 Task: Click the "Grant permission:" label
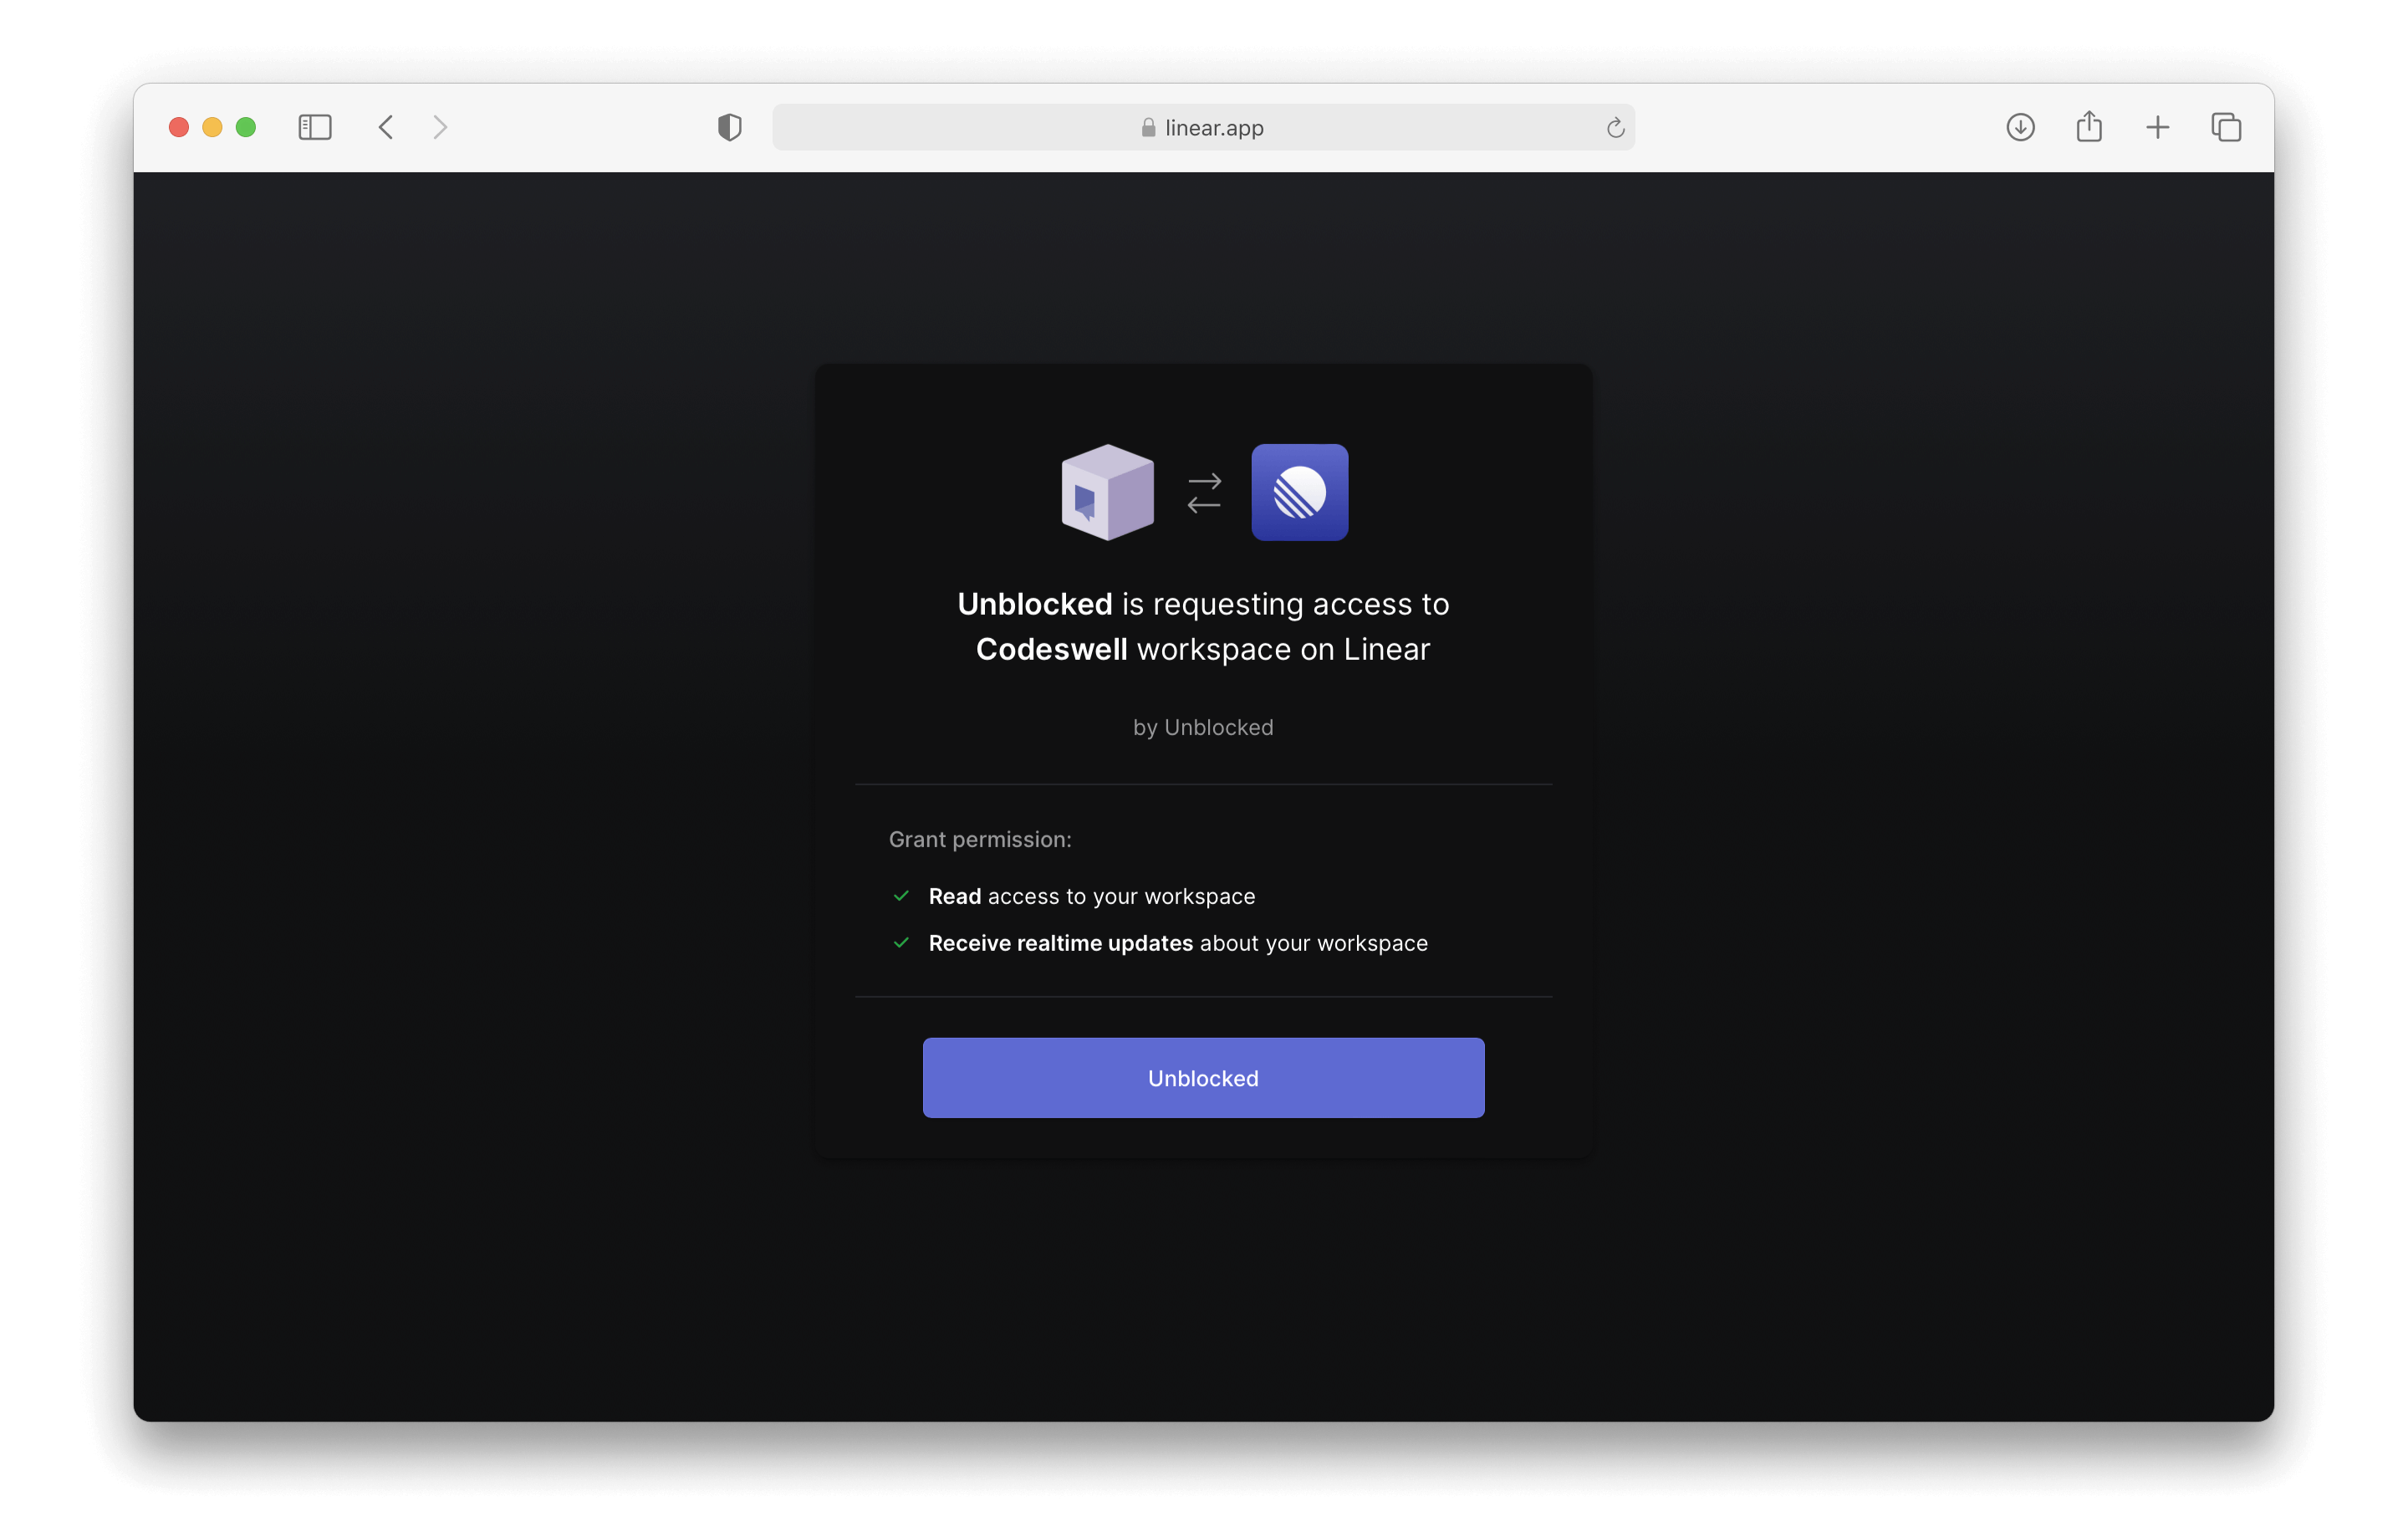pos(980,839)
